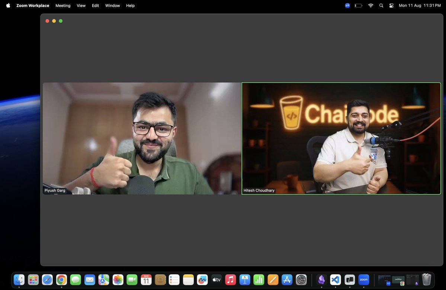The height and width of the screenshot is (290, 446).
Task: Open Apple TV from the dock
Action: click(x=216, y=280)
